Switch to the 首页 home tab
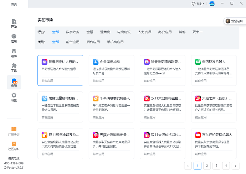This screenshot has width=246, height=174. tap(14, 4)
